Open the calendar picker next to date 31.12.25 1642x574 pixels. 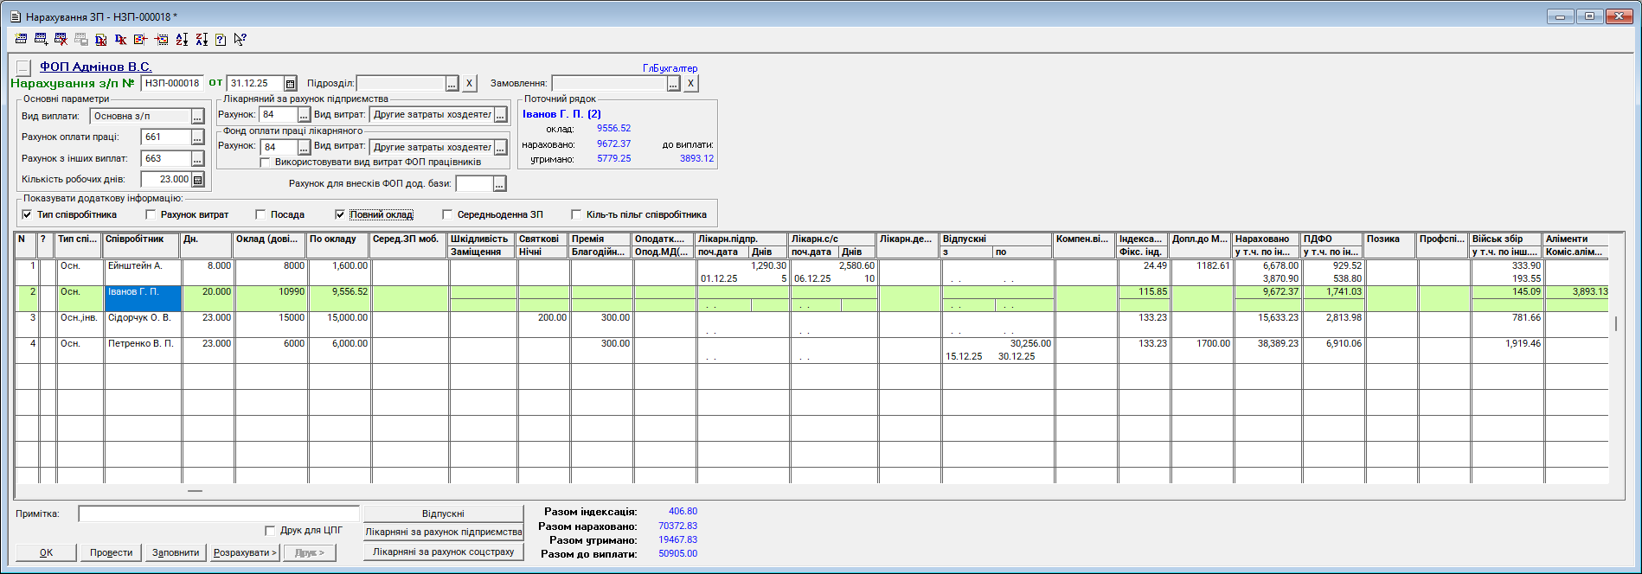tap(291, 84)
